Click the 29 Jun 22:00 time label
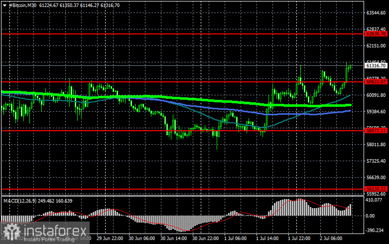The image size is (389, 244). [110, 239]
